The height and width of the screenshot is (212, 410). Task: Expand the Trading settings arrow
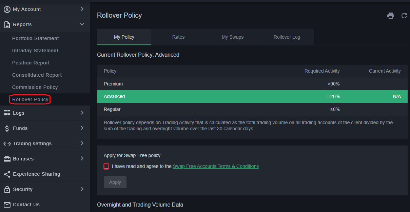coord(82,143)
